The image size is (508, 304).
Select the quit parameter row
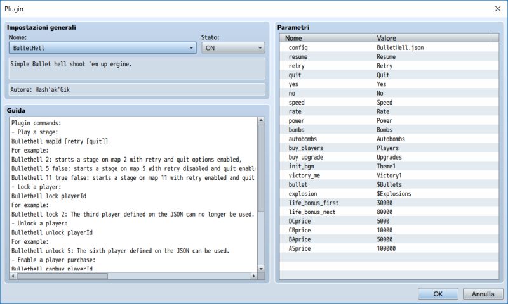click(x=389, y=75)
